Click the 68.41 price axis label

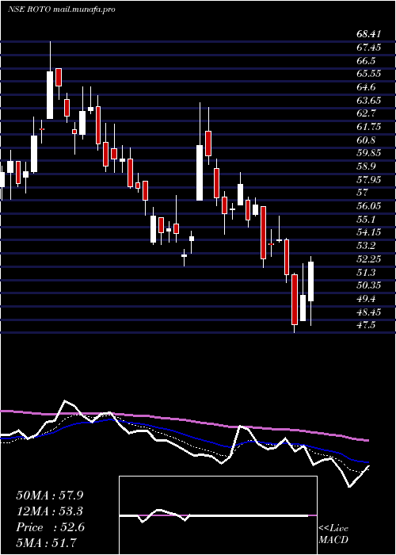369,34
